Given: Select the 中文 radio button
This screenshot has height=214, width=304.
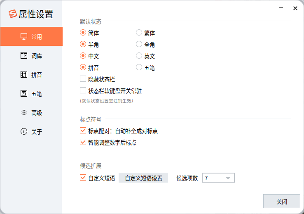Looking at the screenshot, I should pyautogui.click(x=83, y=56).
